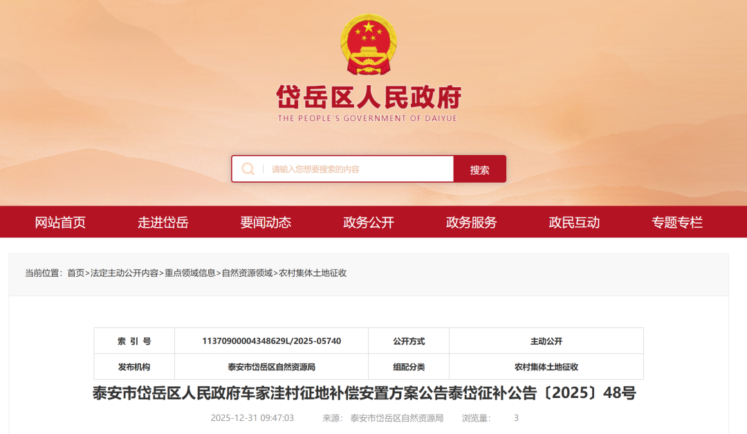Open 农村集体土地征收 in the breadcrumb path
This screenshot has height=434, width=747.
(x=313, y=273)
